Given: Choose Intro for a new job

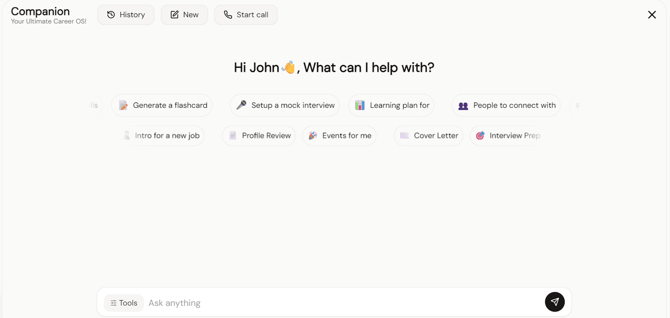Looking at the screenshot, I should click(x=167, y=136).
